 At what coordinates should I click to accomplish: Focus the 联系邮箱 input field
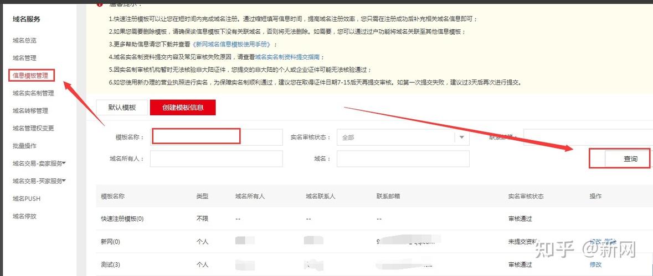click(588, 137)
